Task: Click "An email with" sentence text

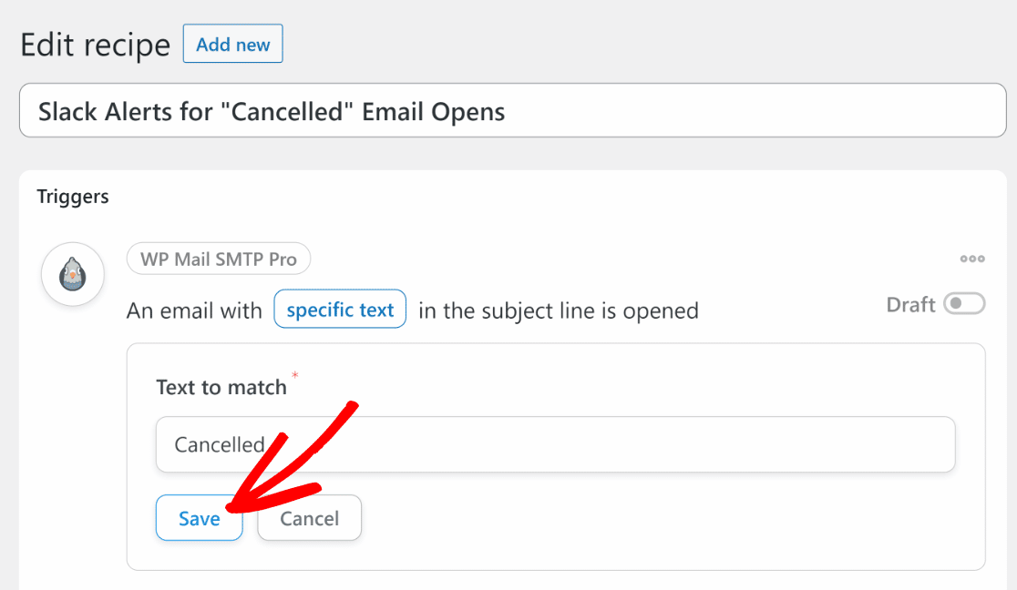Action: point(194,310)
